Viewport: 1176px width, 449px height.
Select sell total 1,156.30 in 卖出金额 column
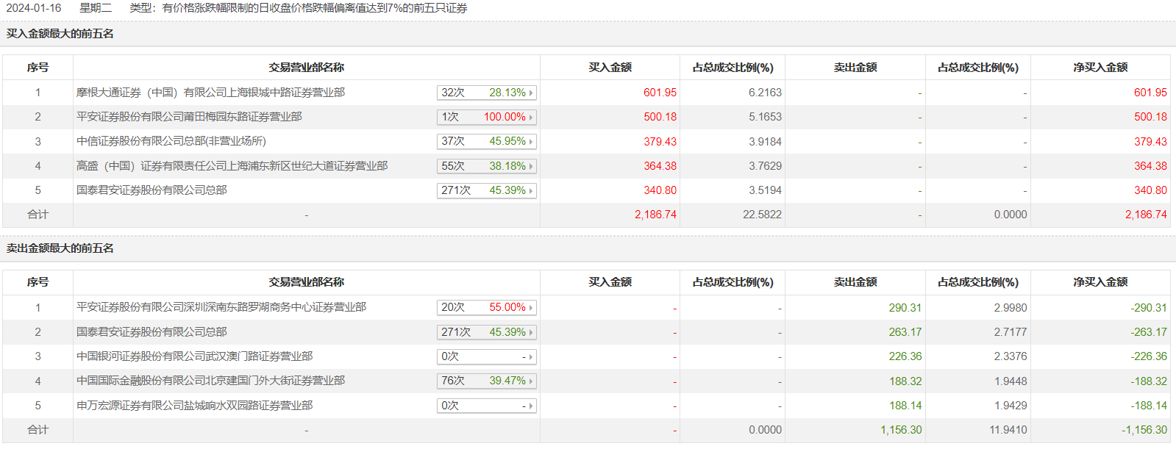click(901, 430)
